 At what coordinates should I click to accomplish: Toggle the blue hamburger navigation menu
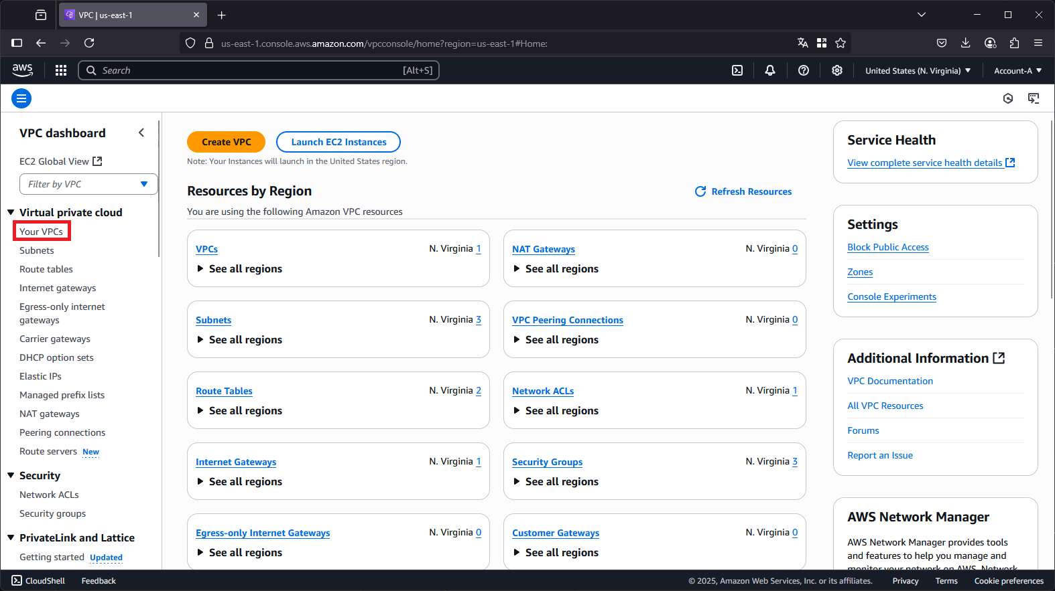[21, 98]
